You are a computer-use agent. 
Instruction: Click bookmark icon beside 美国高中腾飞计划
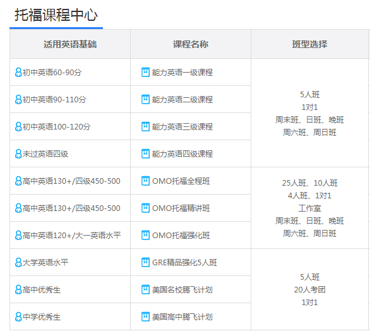coord(145,317)
